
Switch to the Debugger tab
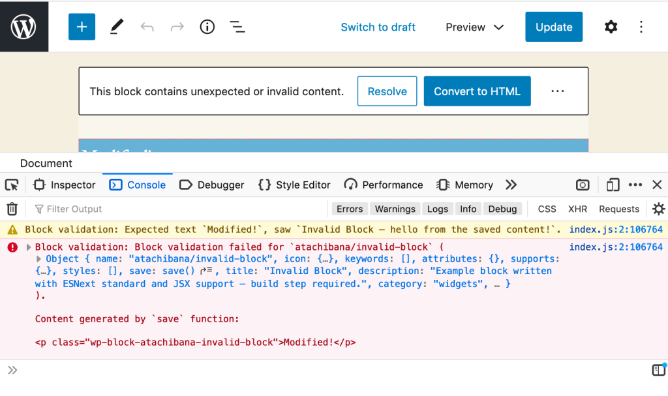(x=211, y=185)
